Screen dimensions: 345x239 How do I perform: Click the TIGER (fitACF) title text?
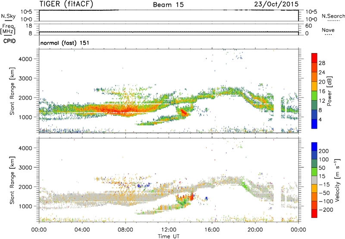pyautogui.click(x=66, y=4)
